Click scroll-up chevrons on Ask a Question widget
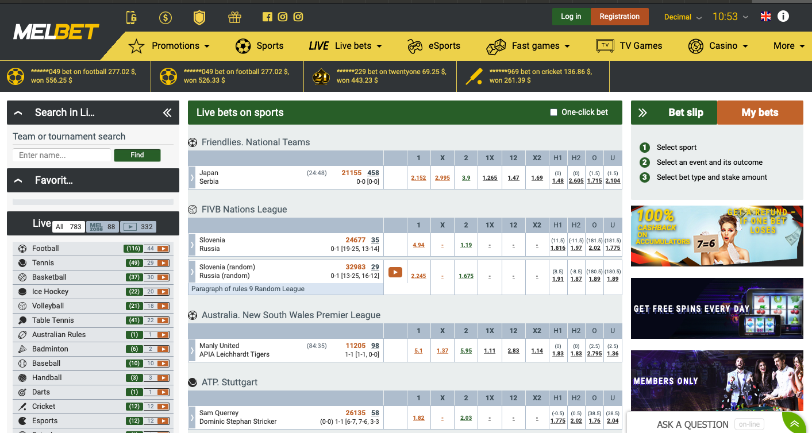 794,424
